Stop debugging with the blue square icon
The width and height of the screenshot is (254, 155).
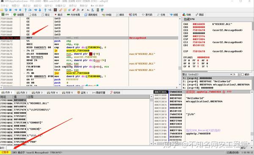pos(10,10)
